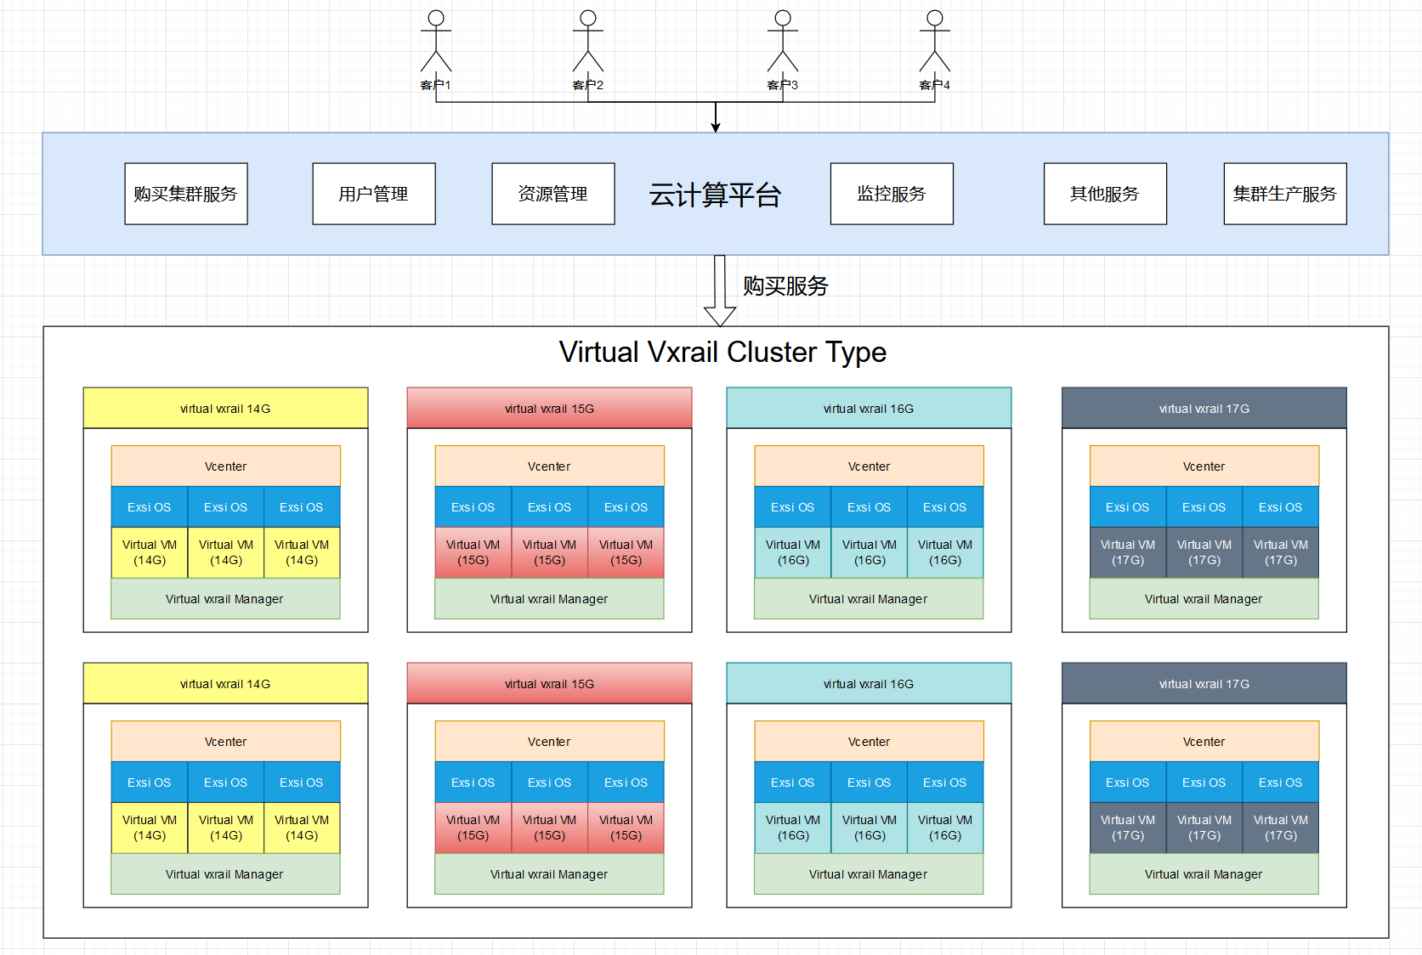Click Vcenter box in lower 16G cluster
This screenshot has width=1422, height=955.
pyautogui.click(x=869, y=741)
